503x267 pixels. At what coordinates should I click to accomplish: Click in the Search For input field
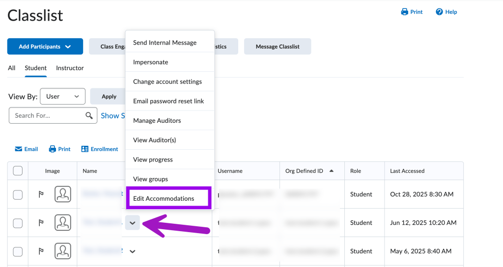[47, 116]
